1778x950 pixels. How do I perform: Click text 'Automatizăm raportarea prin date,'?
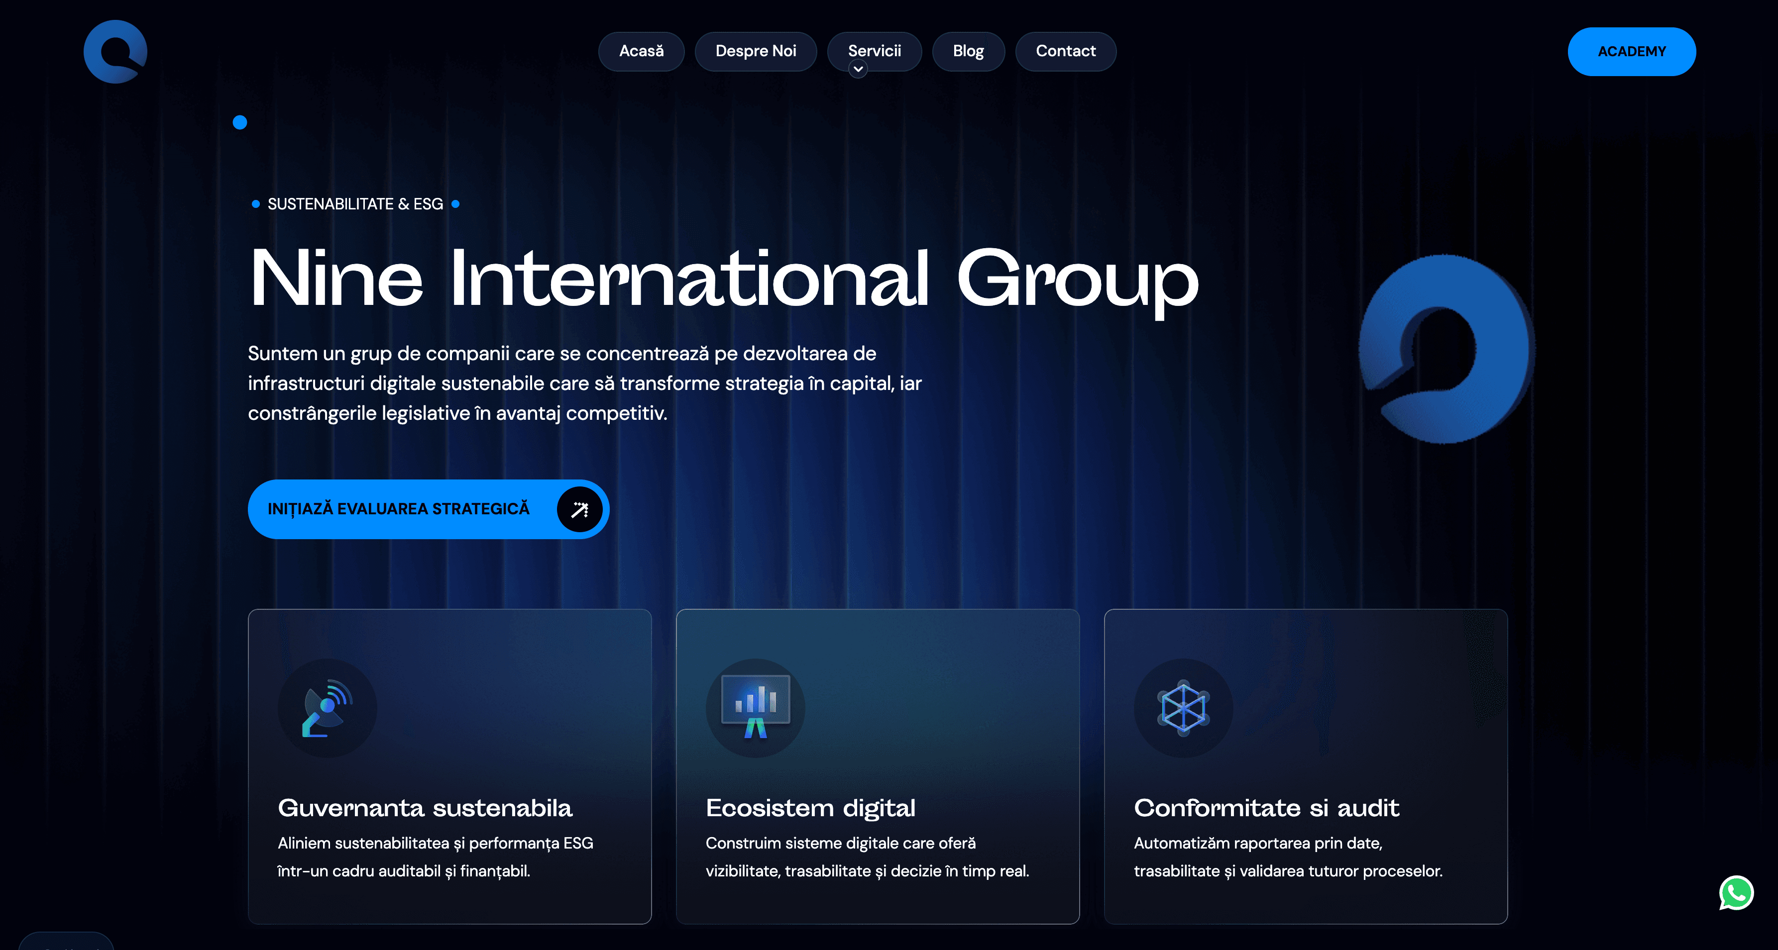click(x=1258, y=843)
